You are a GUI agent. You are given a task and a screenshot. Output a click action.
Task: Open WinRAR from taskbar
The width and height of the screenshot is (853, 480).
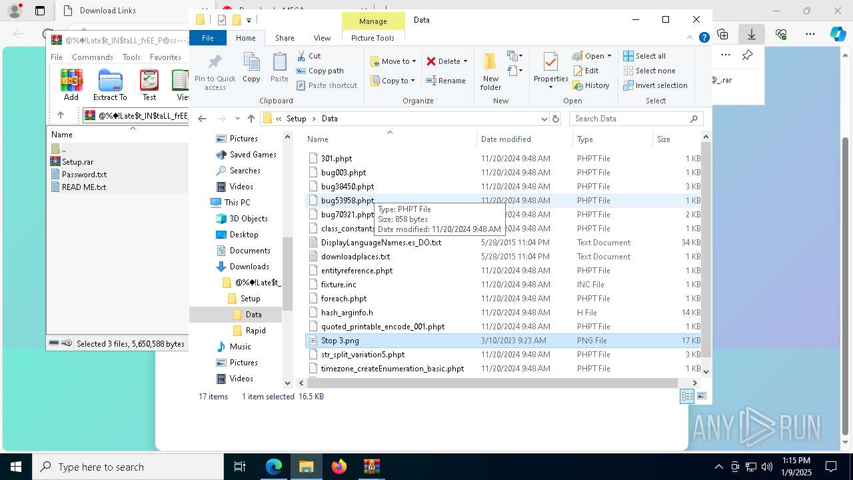point(371,467)
